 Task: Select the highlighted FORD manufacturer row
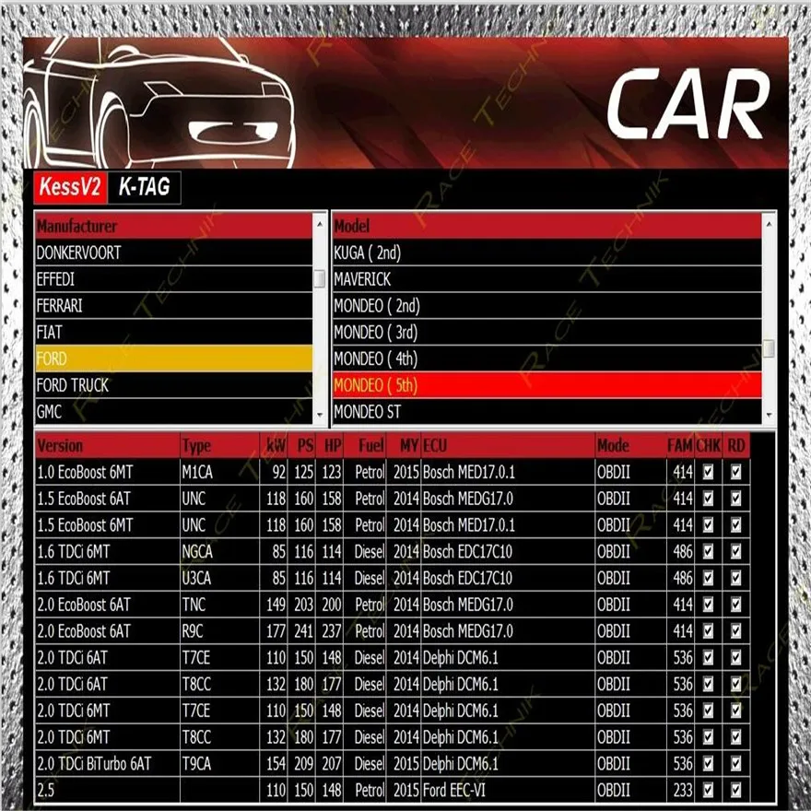point(174,358)
